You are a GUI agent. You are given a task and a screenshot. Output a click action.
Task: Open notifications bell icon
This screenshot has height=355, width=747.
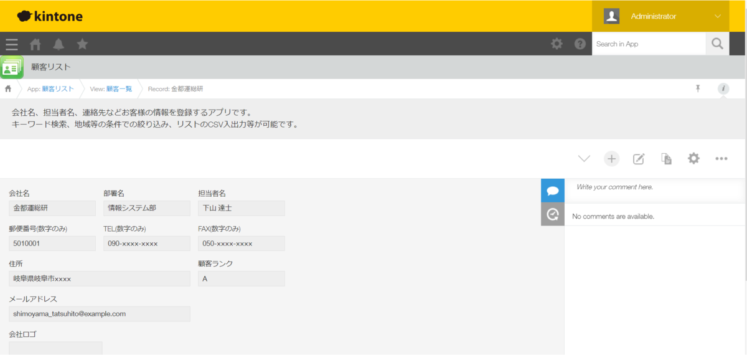pyautogui.click(x=59, y=44)
